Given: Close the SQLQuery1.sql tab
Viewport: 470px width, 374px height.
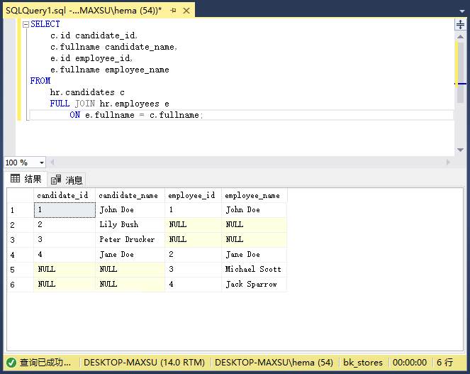Looking at the screenshot, I should (x=186, y=11).
